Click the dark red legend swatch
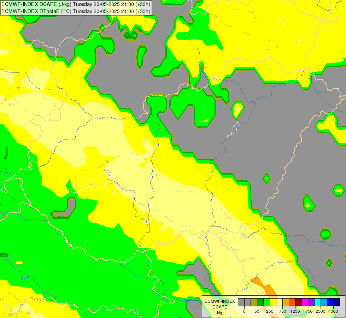The height and width of the screenshot is (318, 346). point(299,302)
